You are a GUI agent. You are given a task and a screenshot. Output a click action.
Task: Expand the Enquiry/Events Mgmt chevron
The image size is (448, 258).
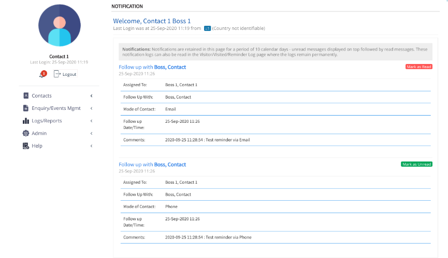click(91, 108)
